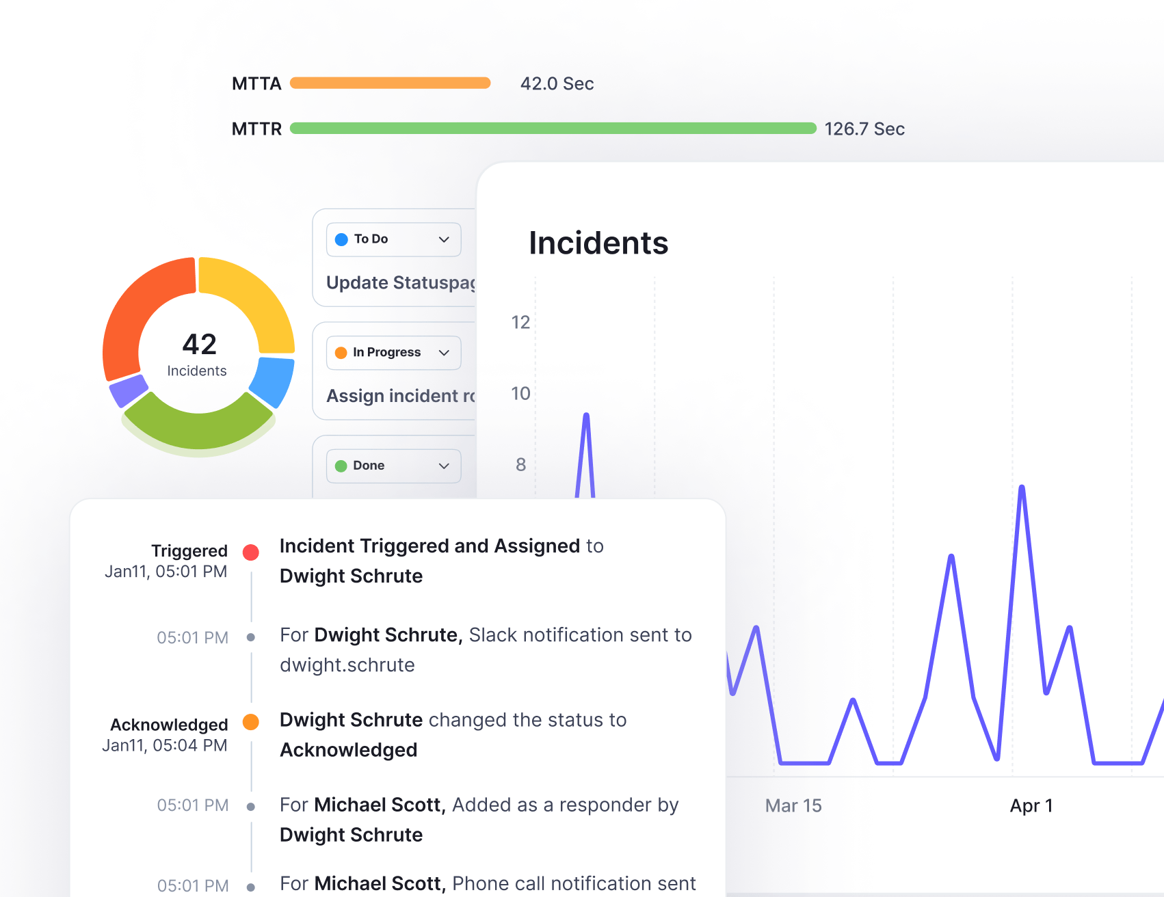This screenshot has width=1164, height=897.
Task: Click the green MTTR progress bar
Action: (553, 129)
